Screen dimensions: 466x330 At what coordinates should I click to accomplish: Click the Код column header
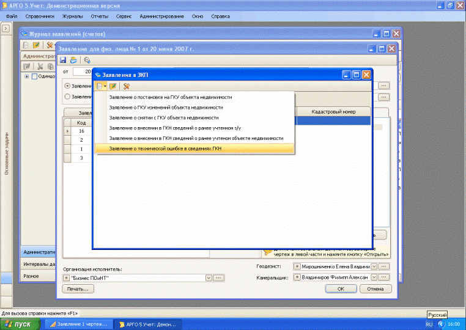coord(81,123)
